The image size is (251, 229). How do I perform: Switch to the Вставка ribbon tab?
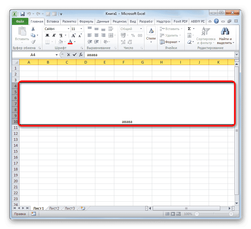(52, 21)
